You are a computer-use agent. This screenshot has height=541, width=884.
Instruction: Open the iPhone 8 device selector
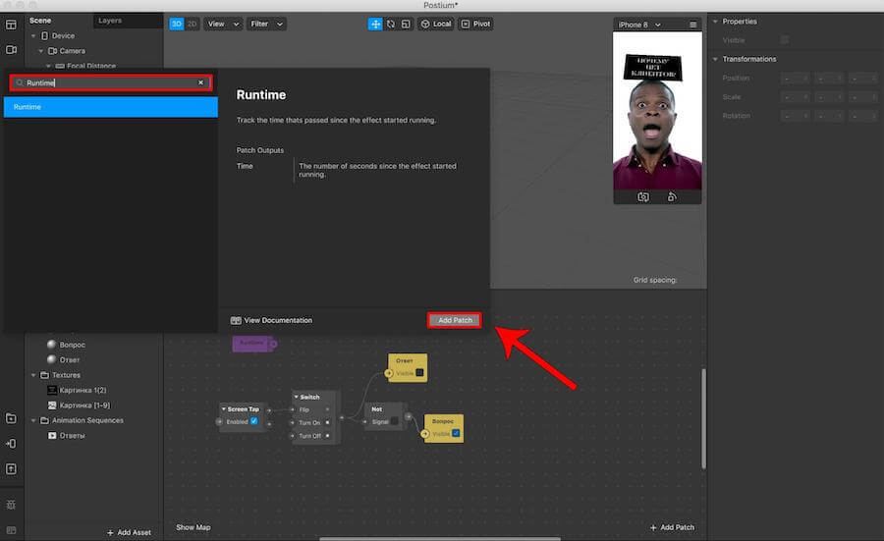(x=638, y=25)
